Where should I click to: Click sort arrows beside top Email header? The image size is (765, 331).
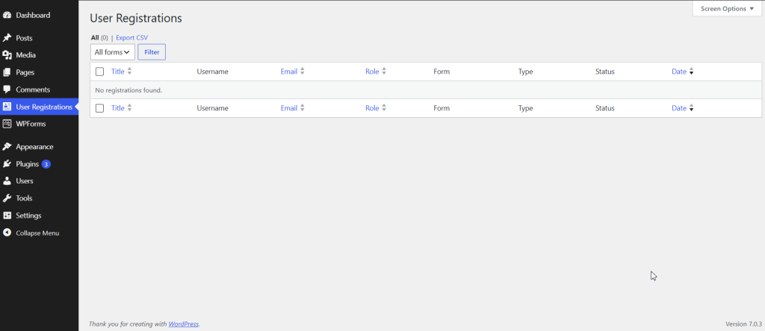click(303, 72)
